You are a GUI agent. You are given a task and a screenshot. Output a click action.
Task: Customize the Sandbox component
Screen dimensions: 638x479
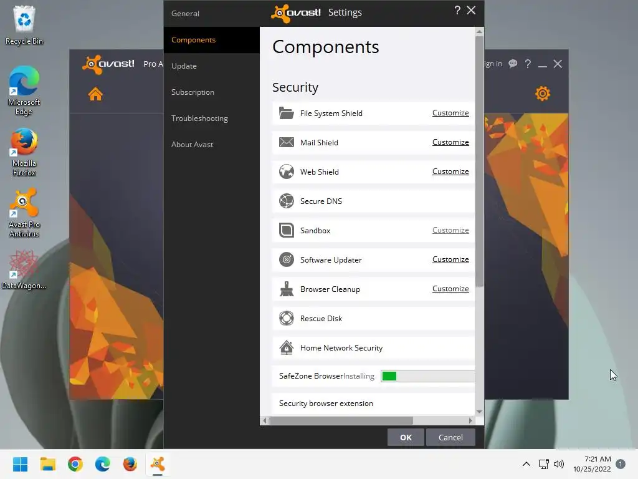coord(450,230)
